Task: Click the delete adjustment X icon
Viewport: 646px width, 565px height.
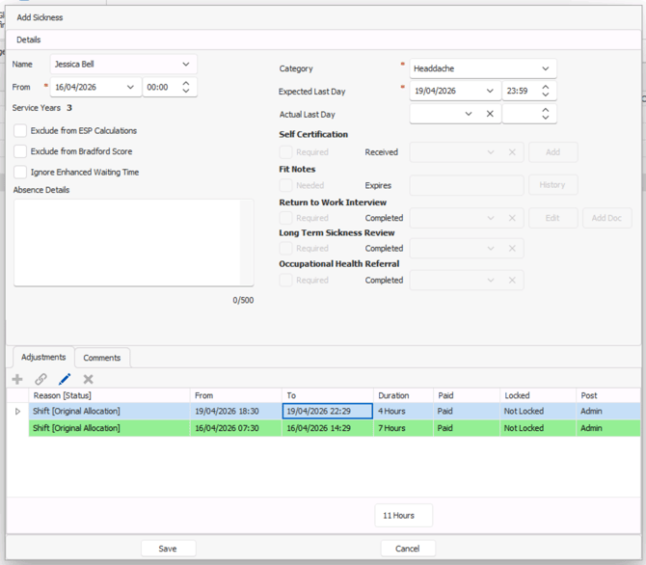Action: [x=89, y=380]
